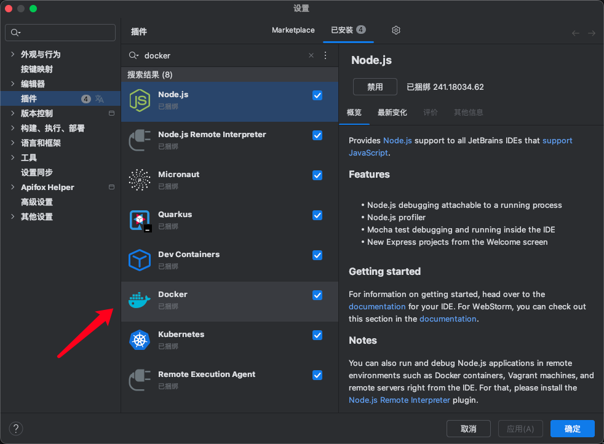
Task: Click the settings search input field
Action: click(x=60, y=33)
